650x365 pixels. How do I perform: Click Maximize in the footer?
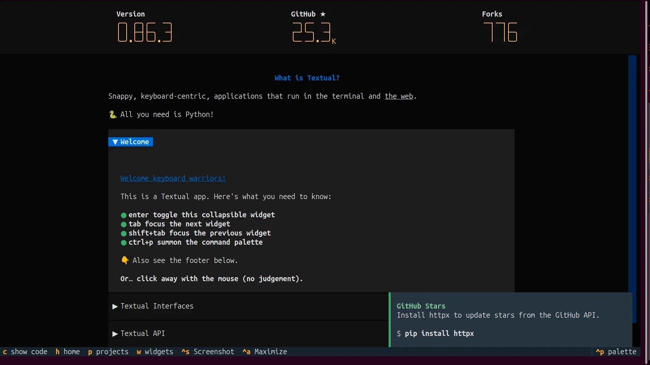tap(265, 352)
